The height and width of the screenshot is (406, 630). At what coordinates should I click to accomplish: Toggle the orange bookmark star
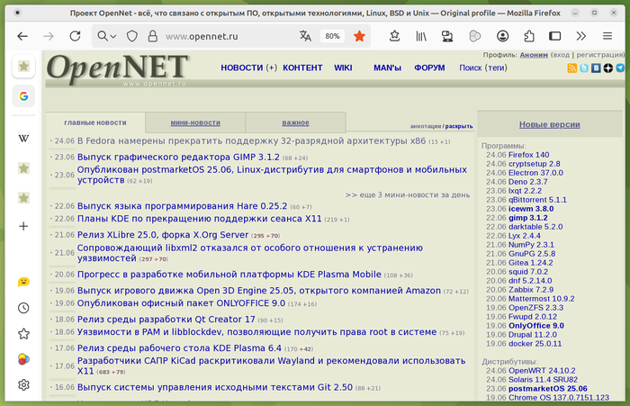[x=359, y=36]
